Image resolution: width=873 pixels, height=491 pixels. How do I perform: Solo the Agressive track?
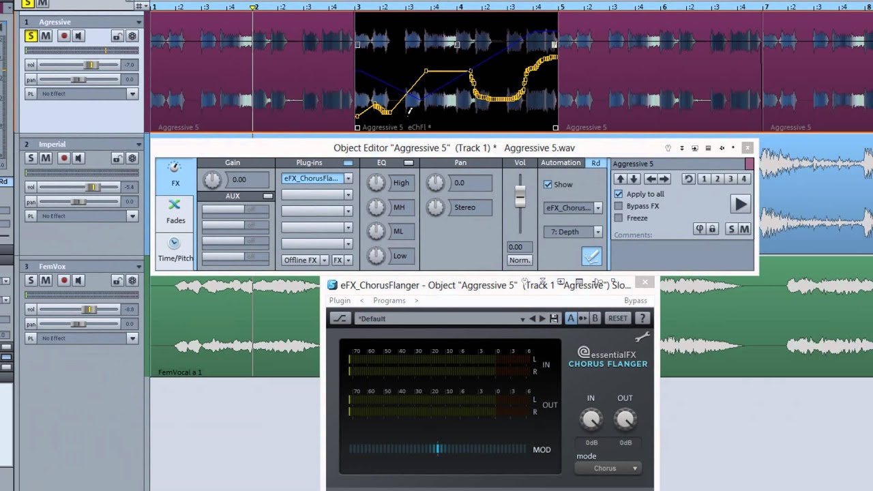(31, 36)
